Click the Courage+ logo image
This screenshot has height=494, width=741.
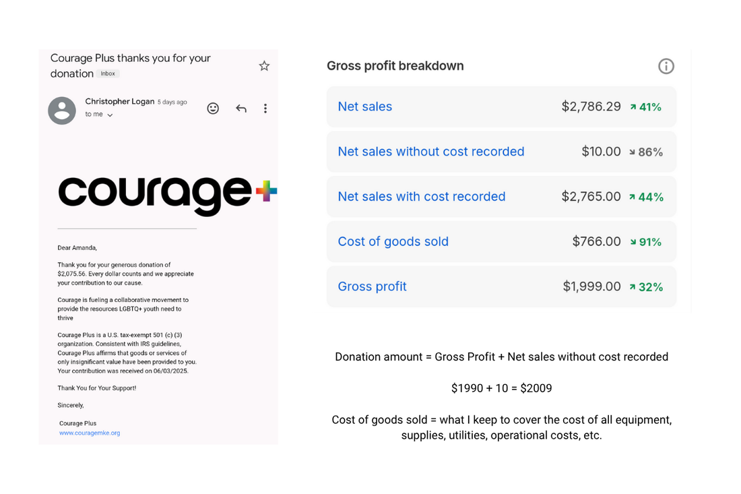coord(167,193)
